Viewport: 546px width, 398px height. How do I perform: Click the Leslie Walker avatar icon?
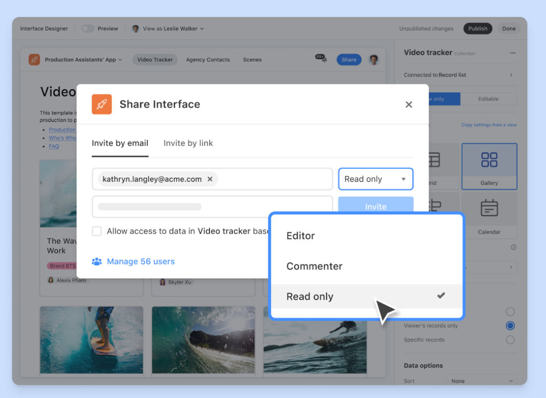135,28
